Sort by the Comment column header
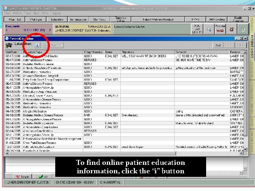Image resolution: width=255 pixels, height=191 pixels. (x=202, y=52)
